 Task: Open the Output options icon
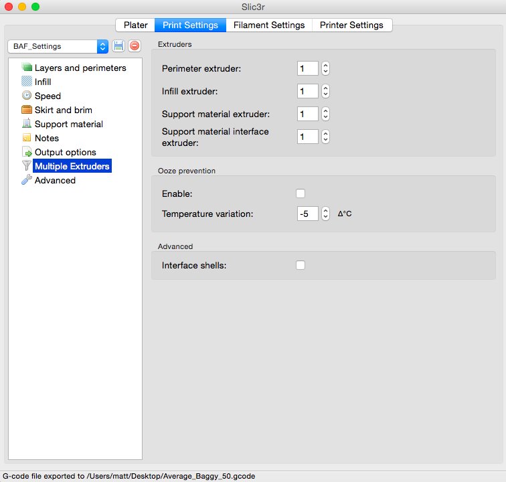click(27, 152)
